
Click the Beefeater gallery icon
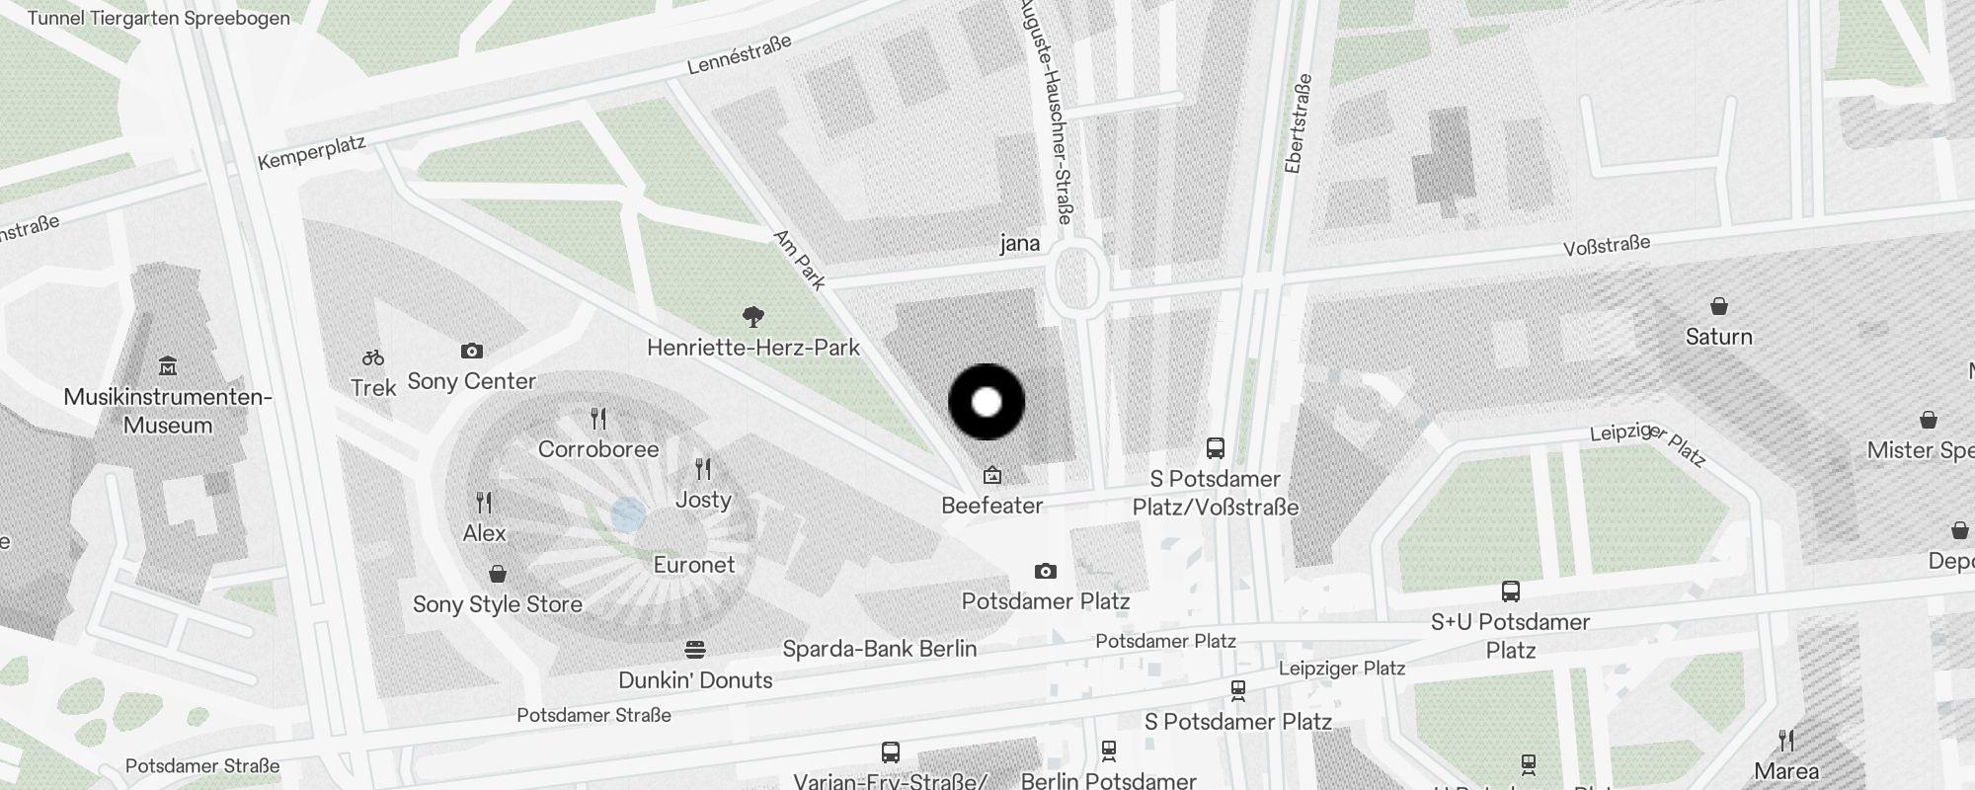click(x=992, y=476)
